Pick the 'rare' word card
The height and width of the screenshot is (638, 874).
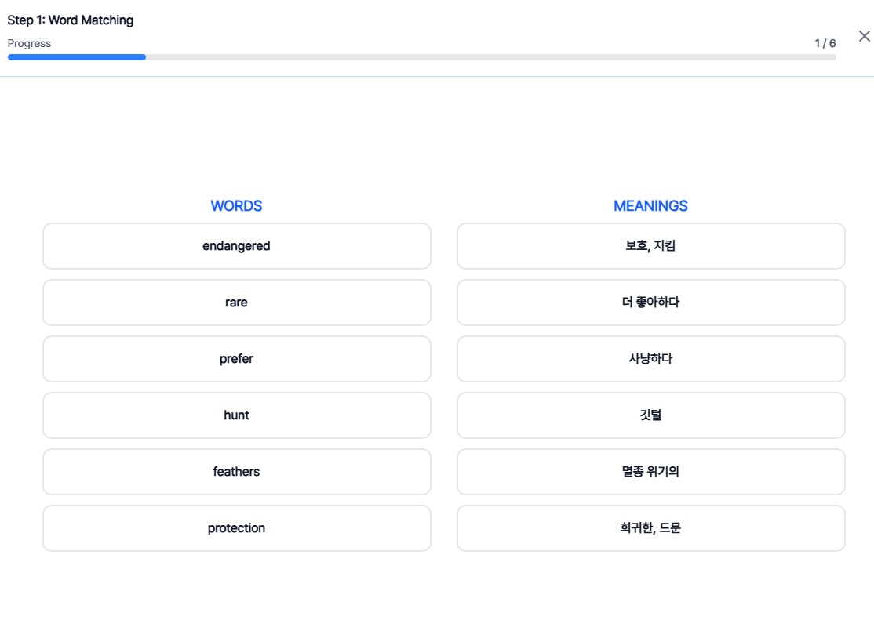click(236, 303)
